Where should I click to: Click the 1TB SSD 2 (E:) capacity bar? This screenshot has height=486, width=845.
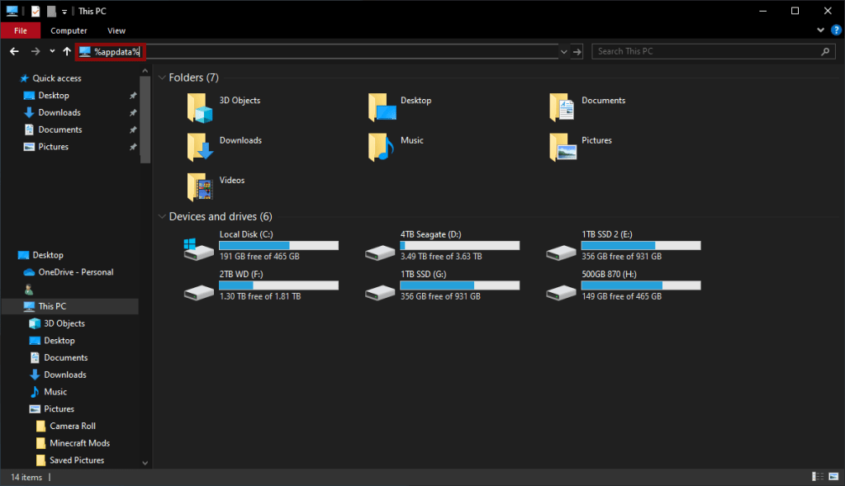pyautogui.click(x=640, y=246)
